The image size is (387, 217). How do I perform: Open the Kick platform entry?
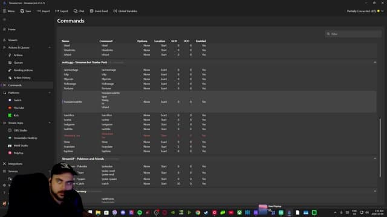[x=16, y=115]
